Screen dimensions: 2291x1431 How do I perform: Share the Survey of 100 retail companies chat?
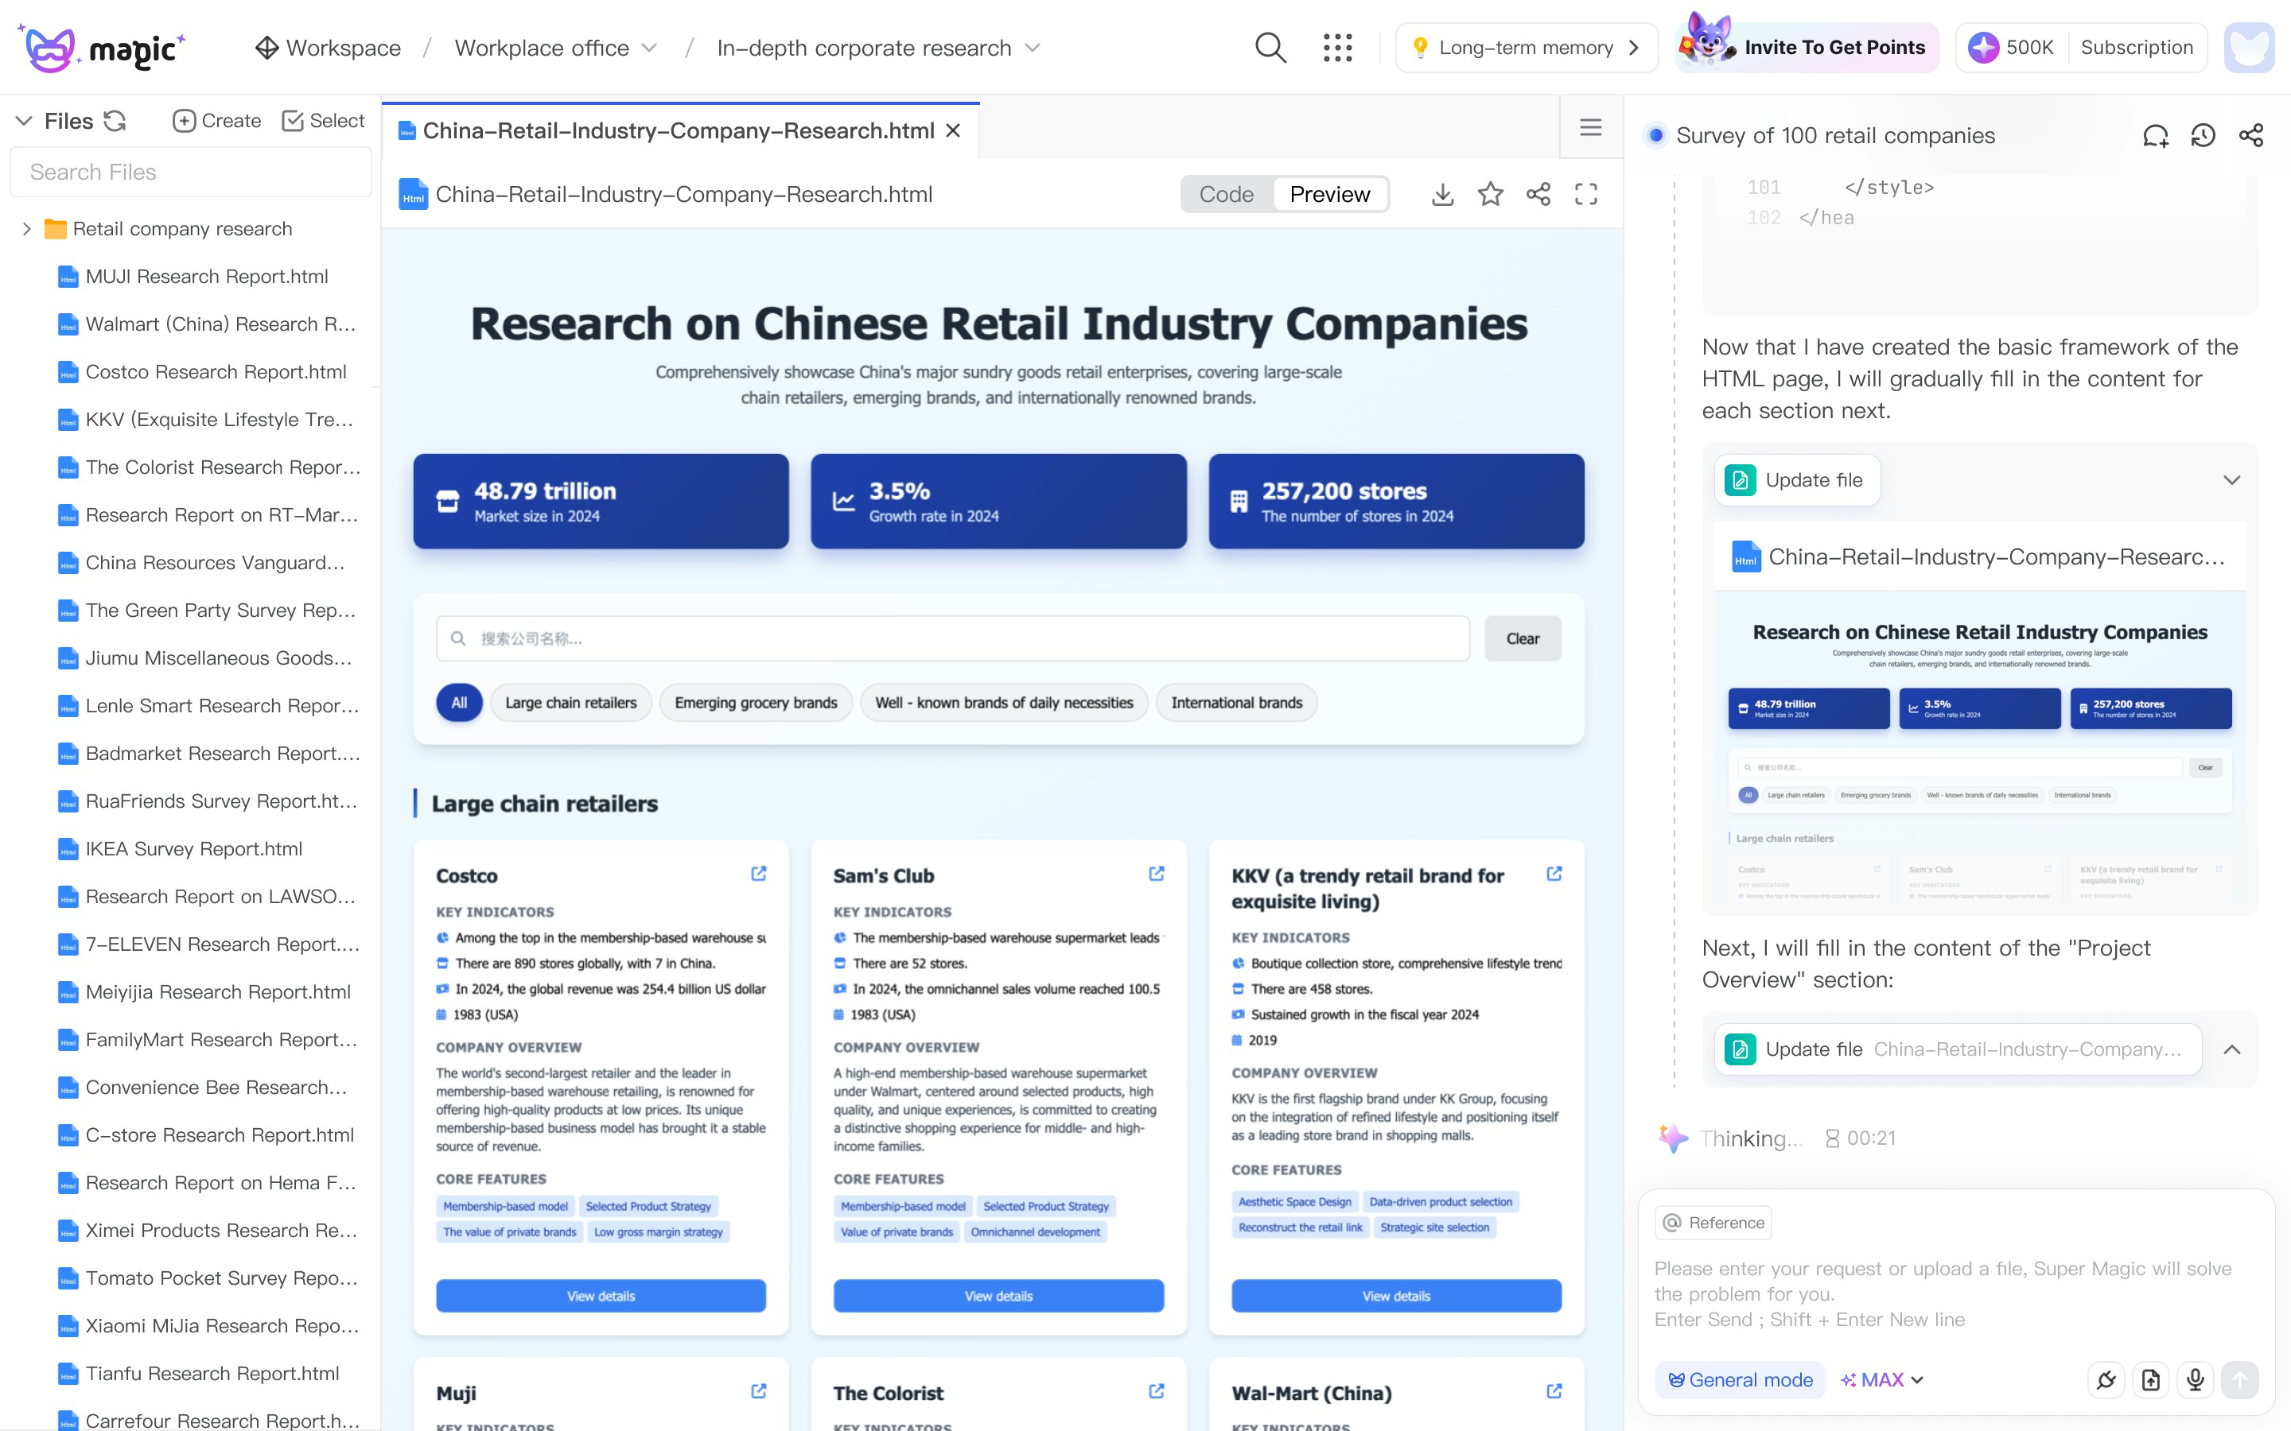pyautogui.click(x=2251, y=135)
